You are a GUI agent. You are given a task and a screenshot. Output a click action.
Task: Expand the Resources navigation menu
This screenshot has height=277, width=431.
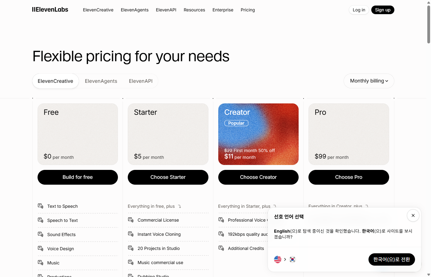pyautogui.click(x=194, y=10)
